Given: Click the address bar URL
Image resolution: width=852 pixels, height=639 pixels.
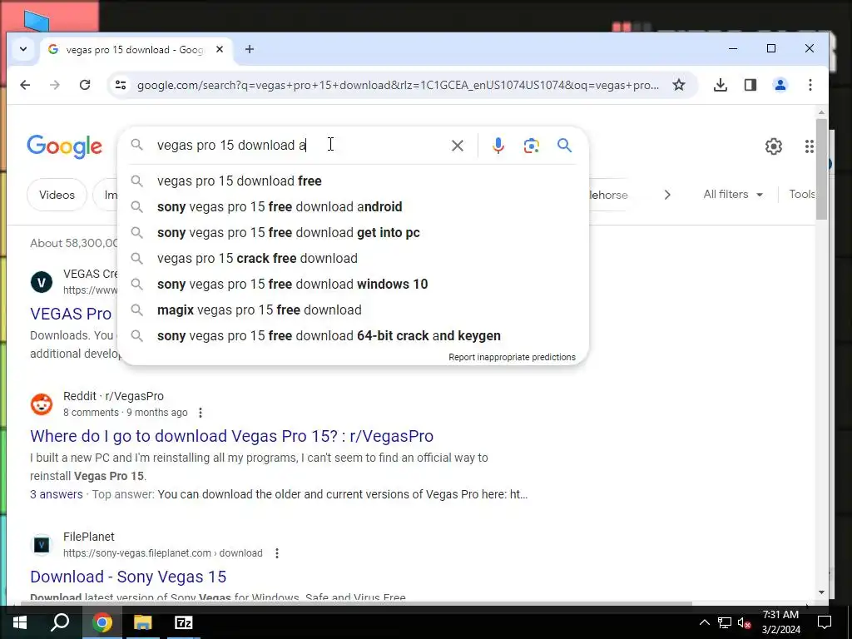Looking at the screenshot, I should point(398,86).
